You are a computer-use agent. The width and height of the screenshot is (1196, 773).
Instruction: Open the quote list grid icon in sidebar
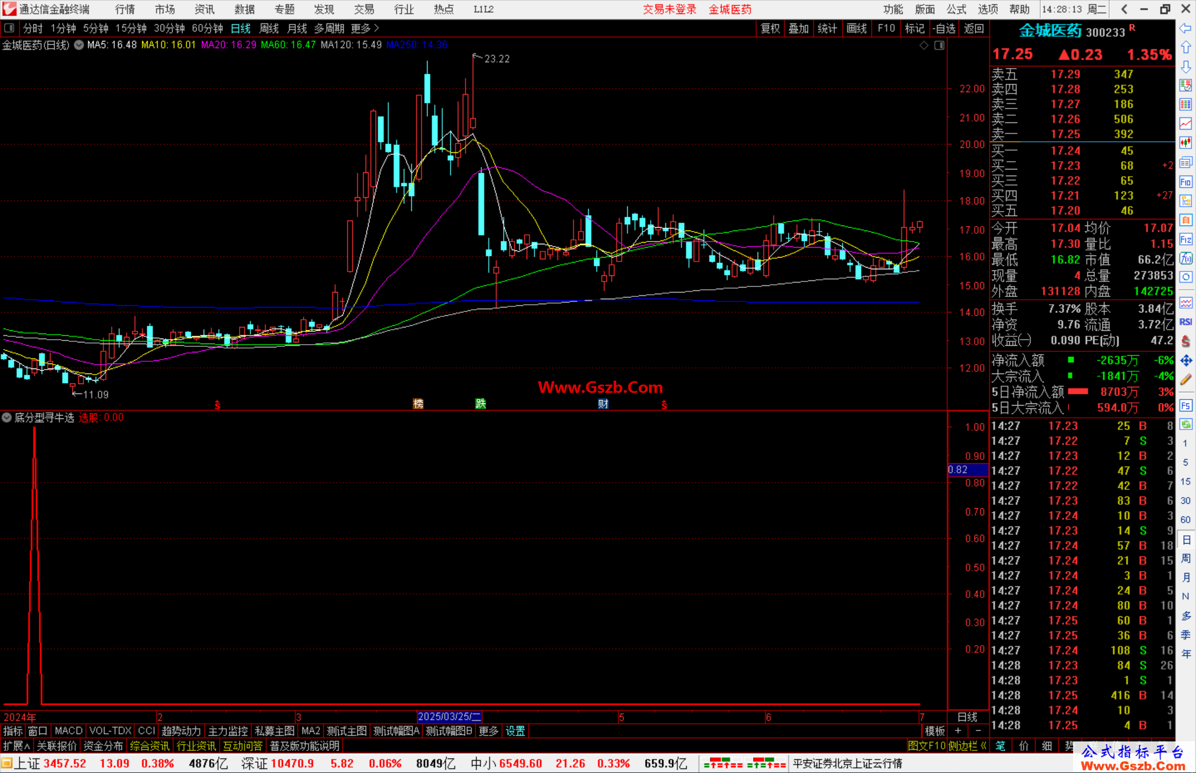tap(1185, 105)
